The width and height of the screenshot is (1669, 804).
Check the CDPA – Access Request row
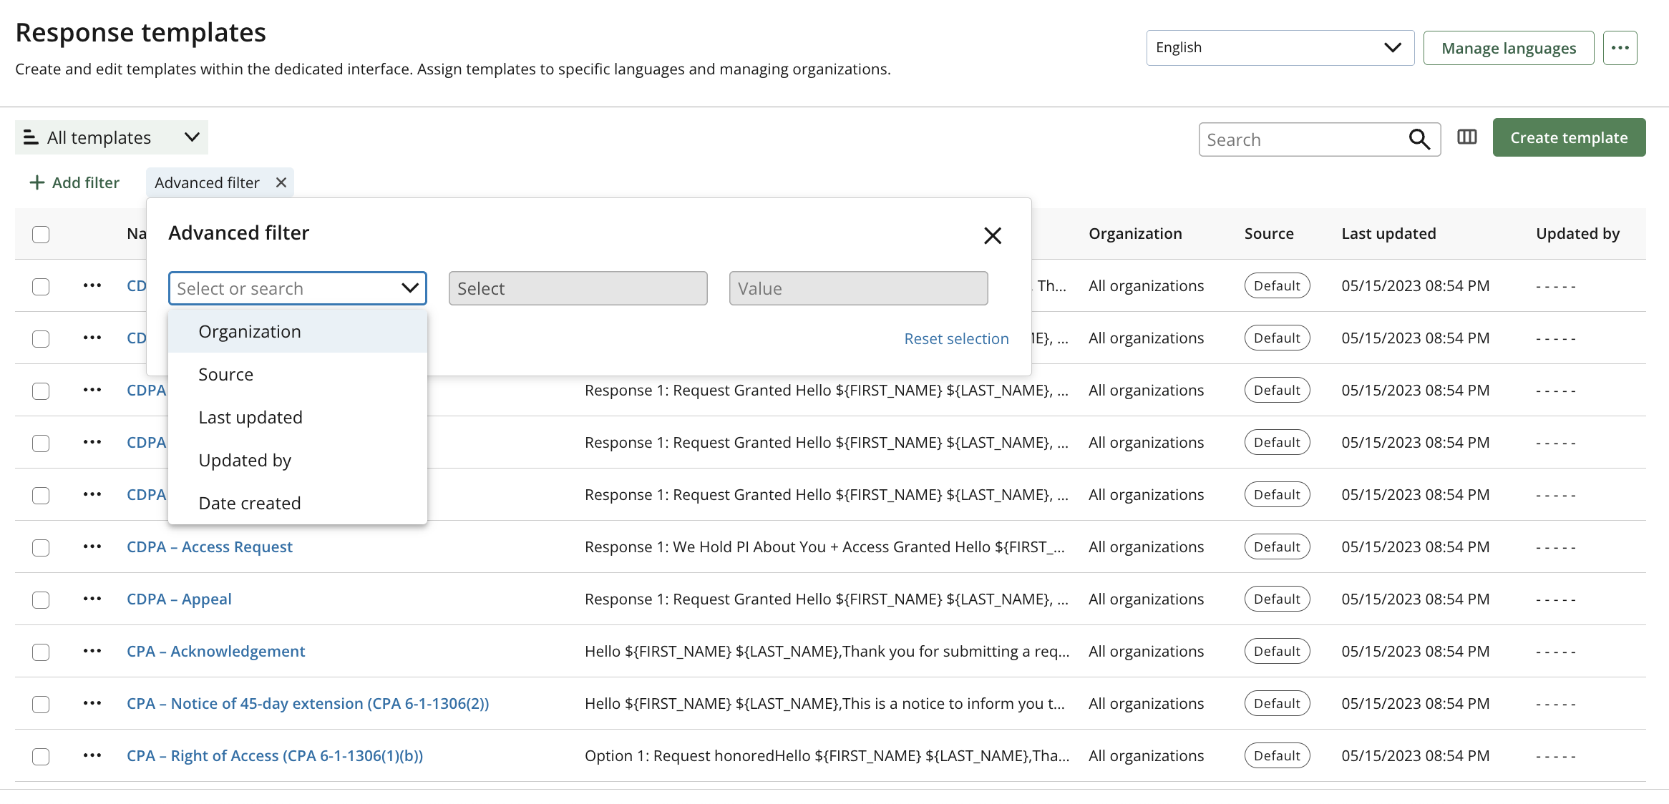point(41,548)
